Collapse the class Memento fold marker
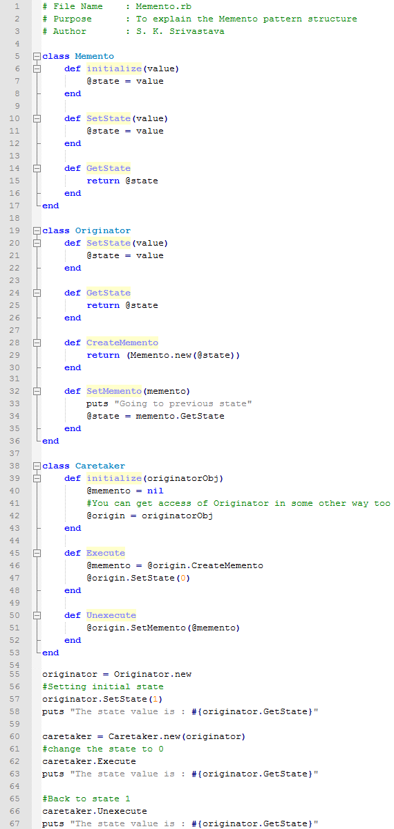This screenshot has width=394, height=829. (x=37, y=56)
